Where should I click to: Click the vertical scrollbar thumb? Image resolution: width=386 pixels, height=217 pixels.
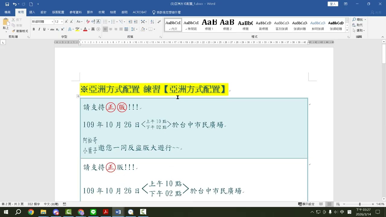(x=384, y=54)
